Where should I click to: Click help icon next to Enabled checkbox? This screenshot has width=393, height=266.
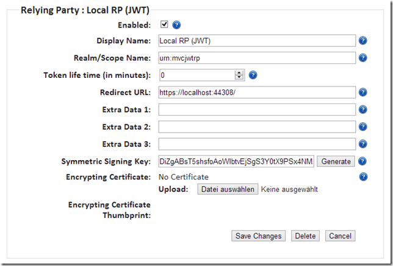coord(177,25)
